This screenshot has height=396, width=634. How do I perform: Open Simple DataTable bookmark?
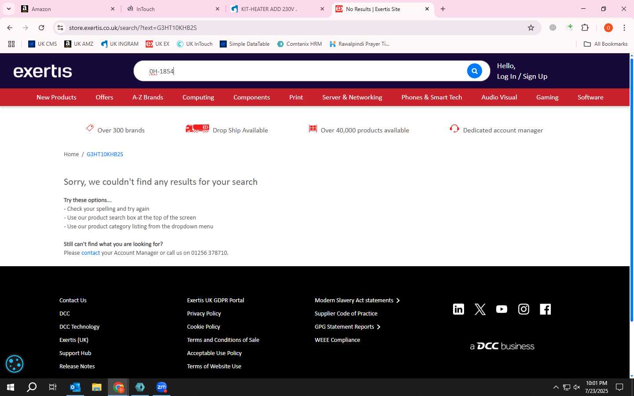pos(245,44)
